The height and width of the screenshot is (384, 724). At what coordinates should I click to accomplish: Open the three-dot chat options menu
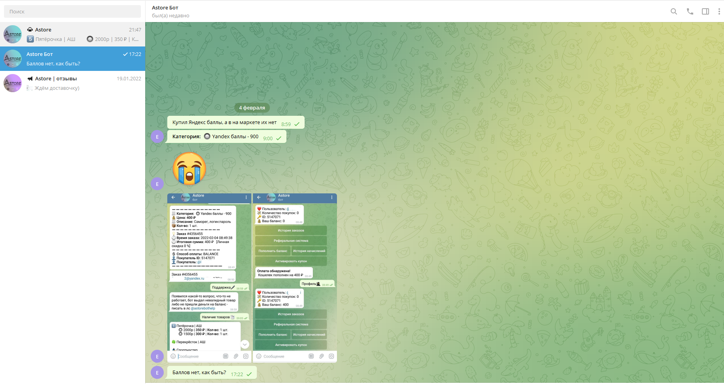pos(719,11)
